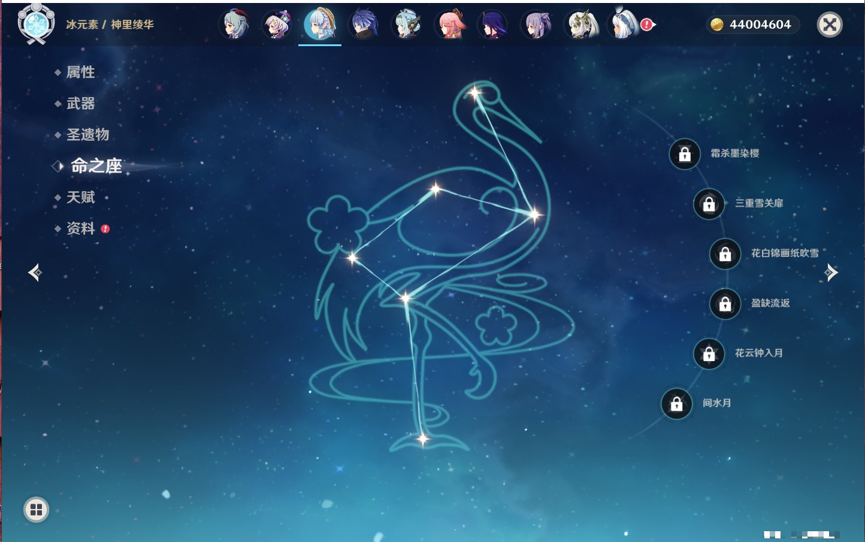Close the character screen

(x=830, y=25)
